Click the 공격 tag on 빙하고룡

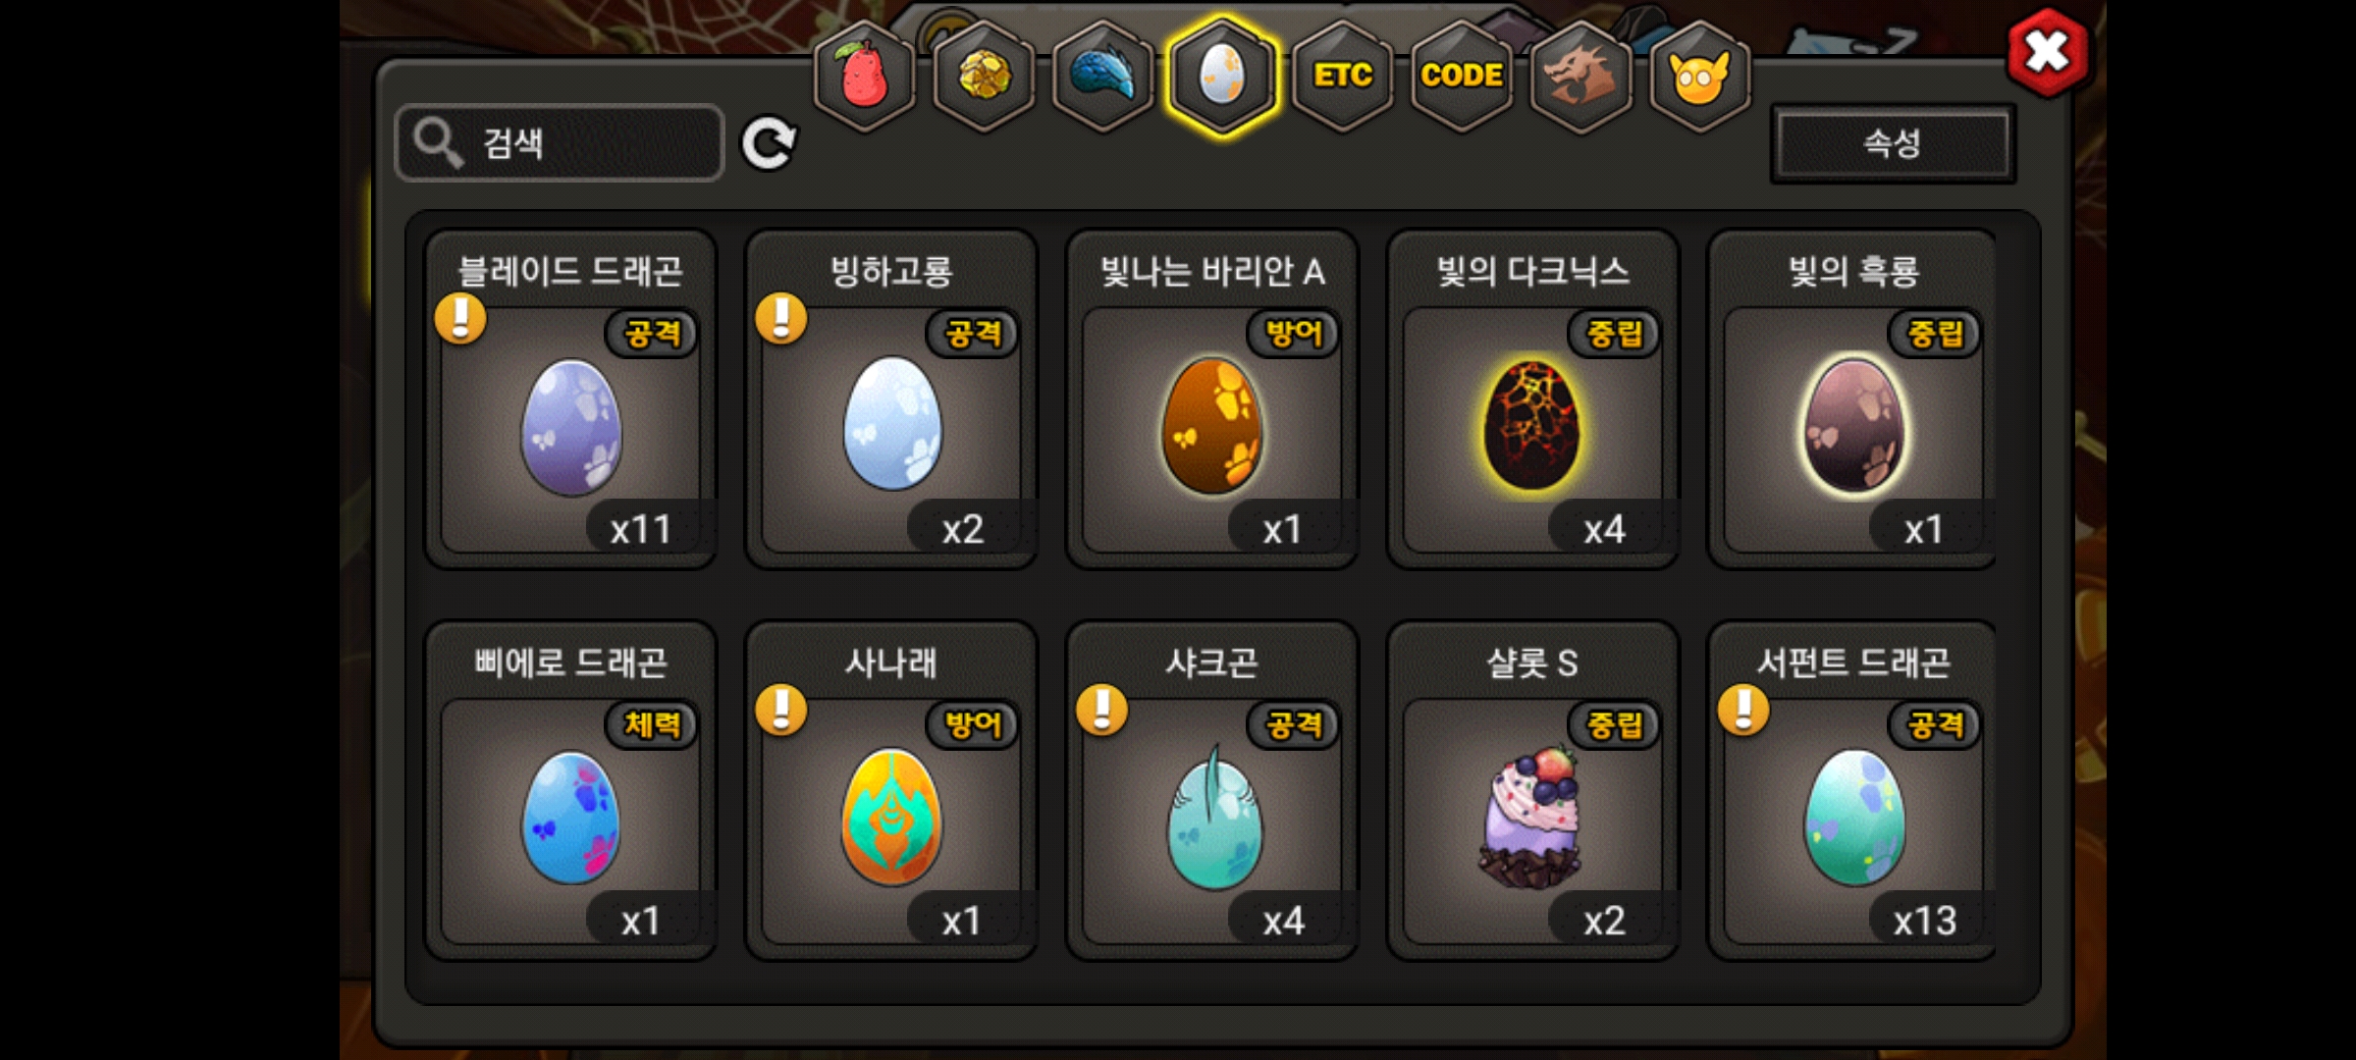pos(973,334)
